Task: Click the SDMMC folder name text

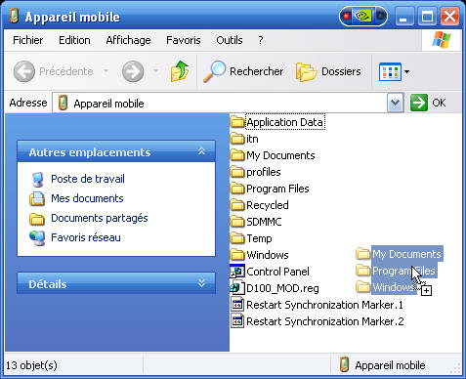Action: pyautogui.click(x=264, y=222)
